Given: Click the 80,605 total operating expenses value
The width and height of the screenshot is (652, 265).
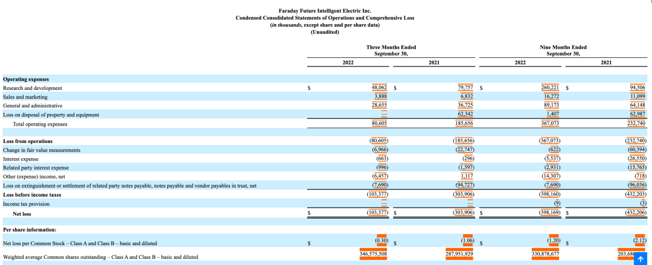Looking at the screenshot, I should pyautogui.click(x=379, y=124).
